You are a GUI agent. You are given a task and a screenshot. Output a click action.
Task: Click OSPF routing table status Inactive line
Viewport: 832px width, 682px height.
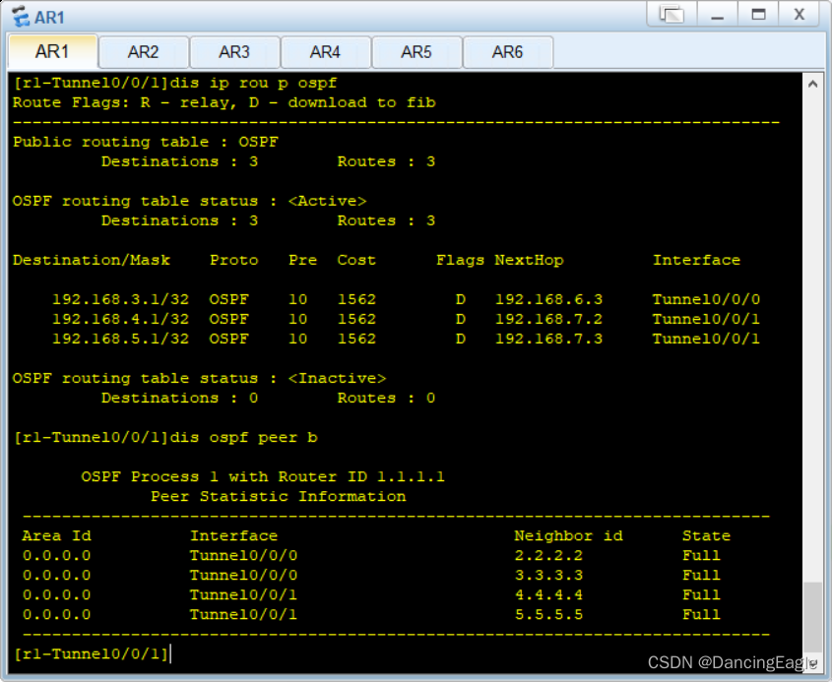click(x=200, y=378)
